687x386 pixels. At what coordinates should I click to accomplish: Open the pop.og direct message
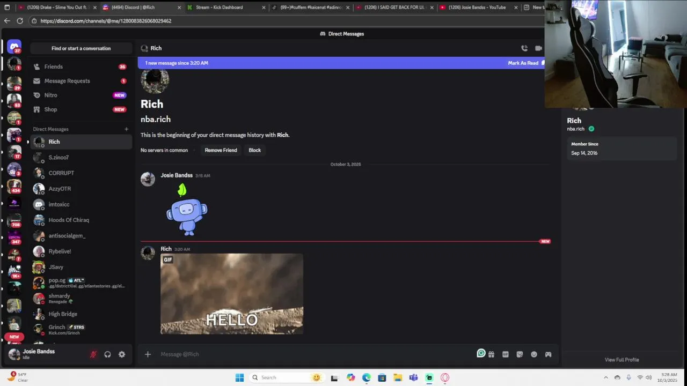(x=81, y=283)
